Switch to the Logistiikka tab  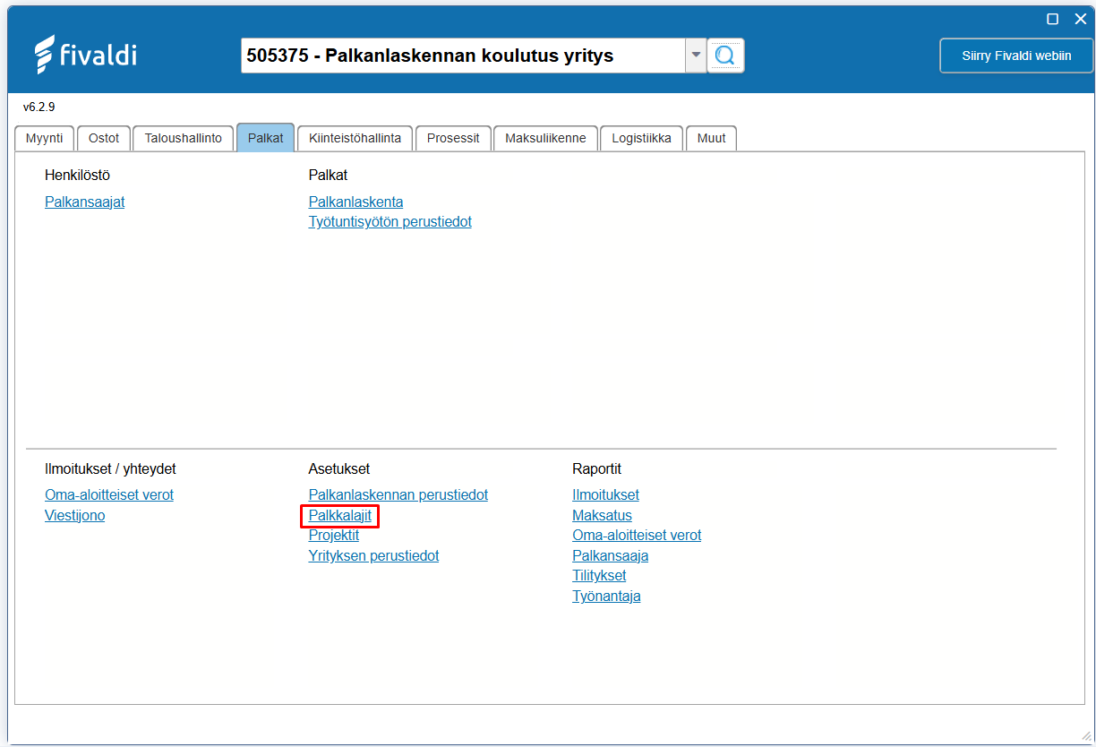[x=641, y=138]
